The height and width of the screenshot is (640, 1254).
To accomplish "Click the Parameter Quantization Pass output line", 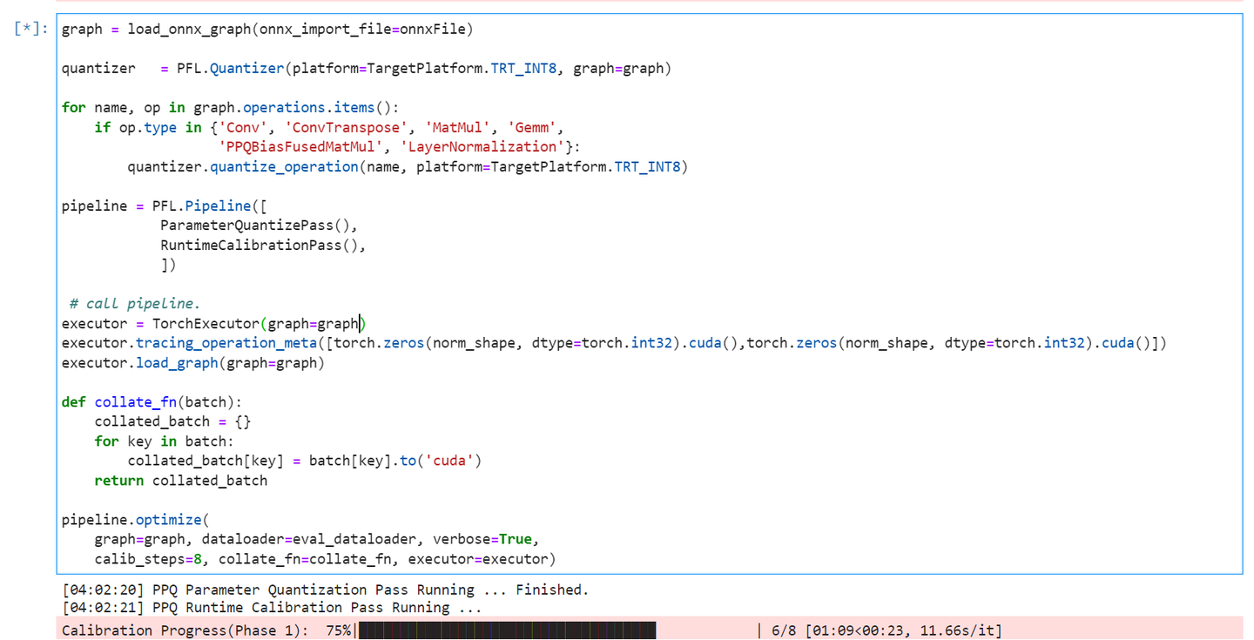I will click(326, 589).
